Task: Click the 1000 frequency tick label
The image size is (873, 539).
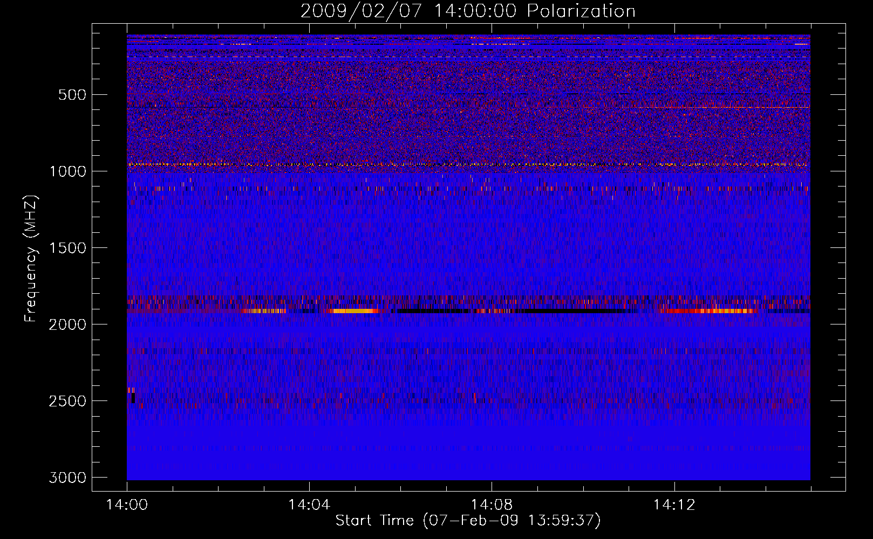Action: 67,171
